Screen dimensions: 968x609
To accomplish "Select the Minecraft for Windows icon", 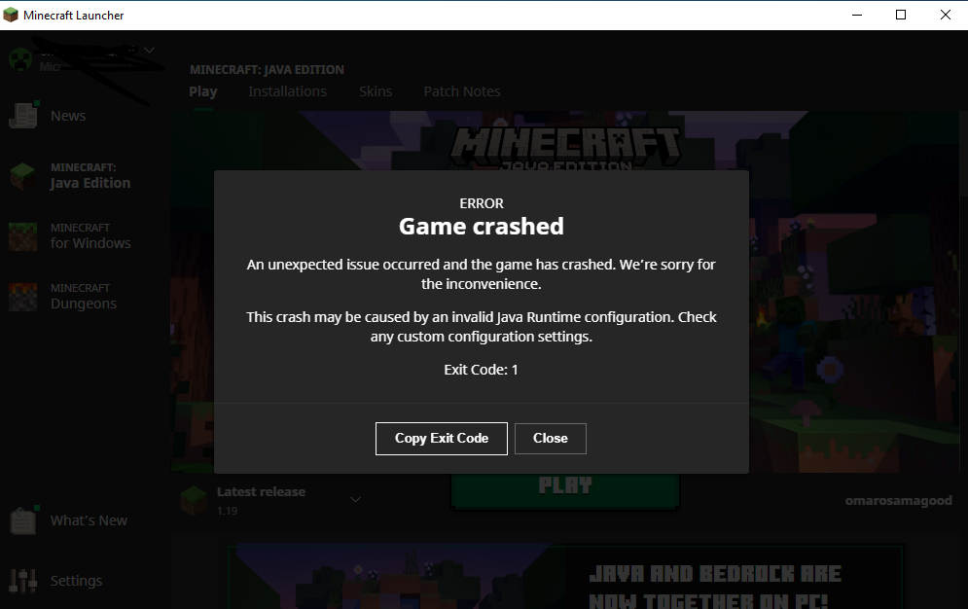I will 23,236.
